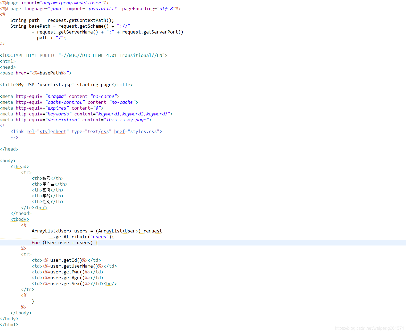Place cursor on String path declaration line
Screen dimensions: 406x333
pyautogui.click(x=62, y=20)
